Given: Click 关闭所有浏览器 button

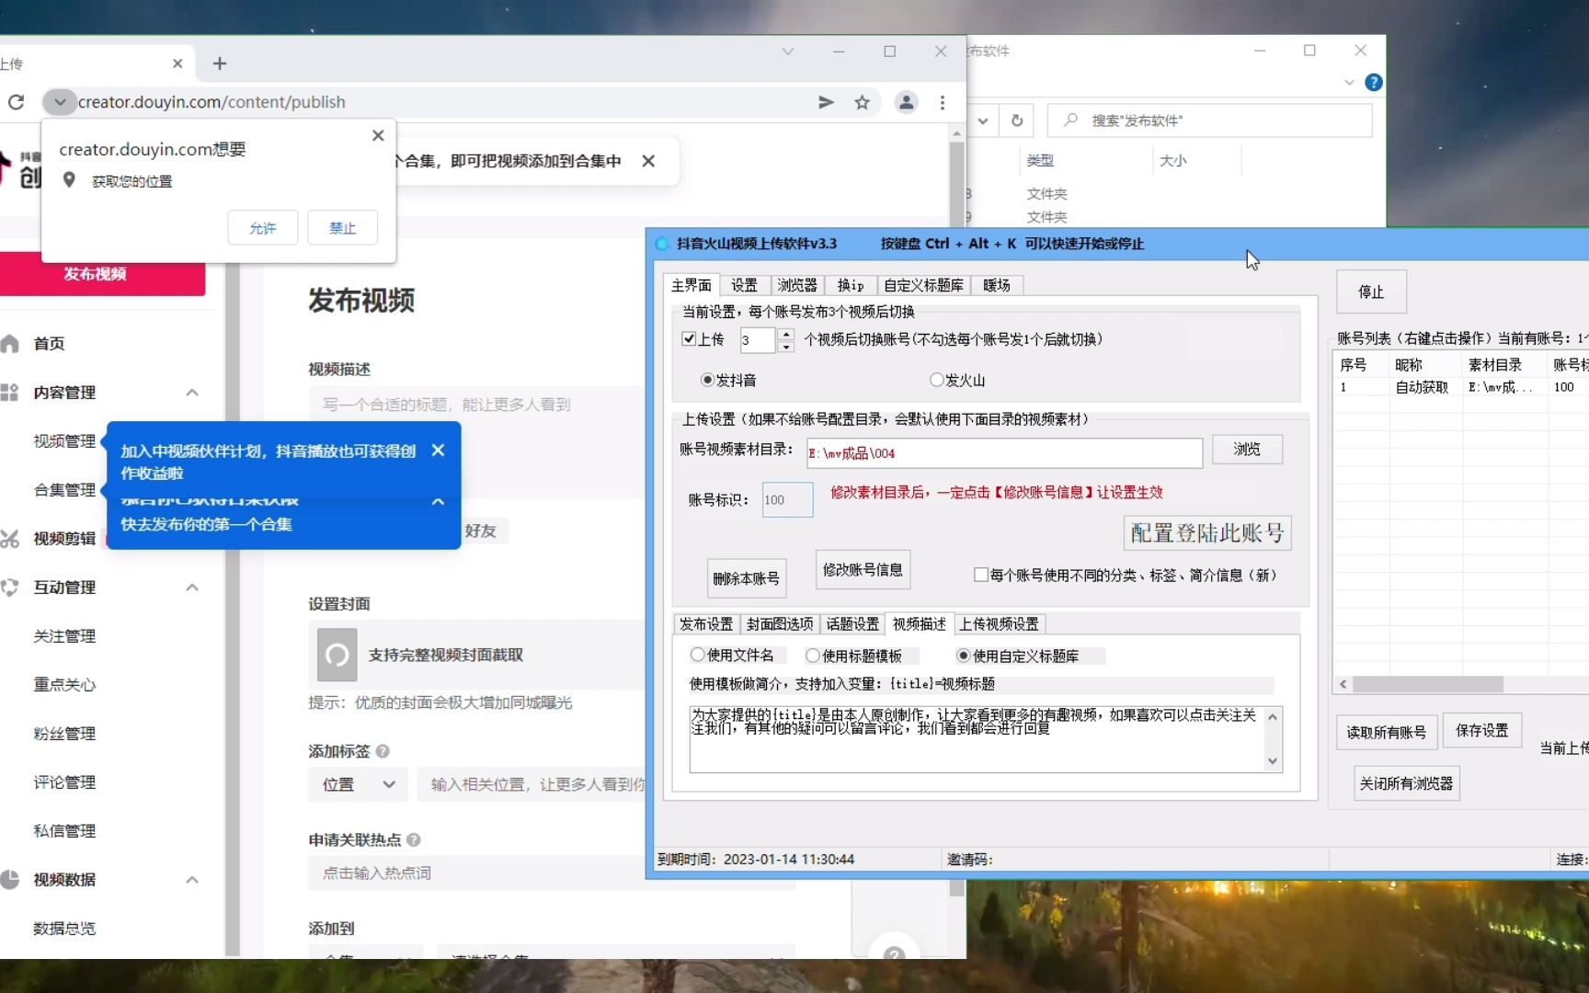Looking at the screenshot, I should (1406, 783).
